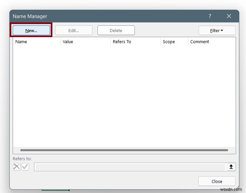Open the Filter dropdown

217,30
